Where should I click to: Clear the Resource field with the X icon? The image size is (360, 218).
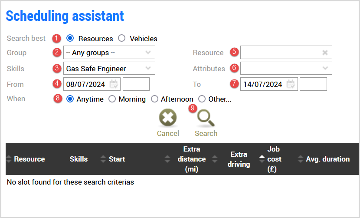pyautogui.click(x=325, y=53)
